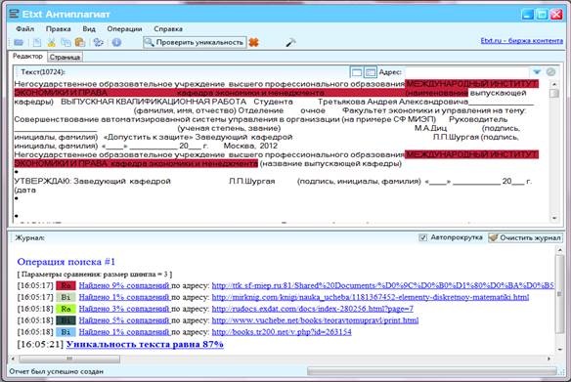Viewport: 571px width, 382px height.
Task: Click 'Найдено 9% совпадений' link
Action: [x=124, y=285]
